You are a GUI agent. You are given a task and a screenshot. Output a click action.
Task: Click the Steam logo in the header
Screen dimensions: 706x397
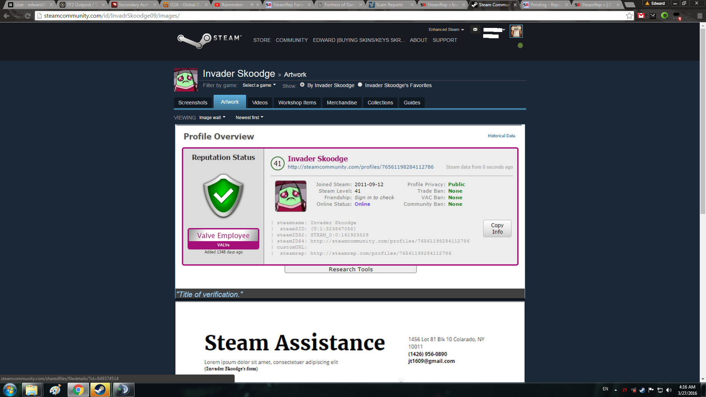[x=209, y=40]
